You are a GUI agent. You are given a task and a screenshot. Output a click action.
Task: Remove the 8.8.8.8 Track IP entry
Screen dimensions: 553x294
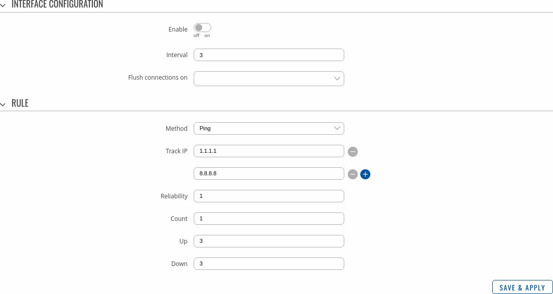[x=353, y=174]
